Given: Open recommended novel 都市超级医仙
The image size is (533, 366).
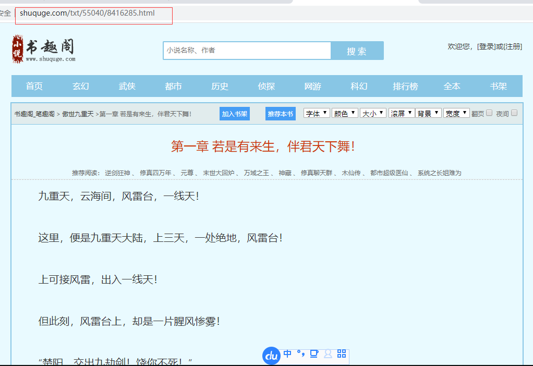Looking at the screenshot, I should click(x=389, y=173).
